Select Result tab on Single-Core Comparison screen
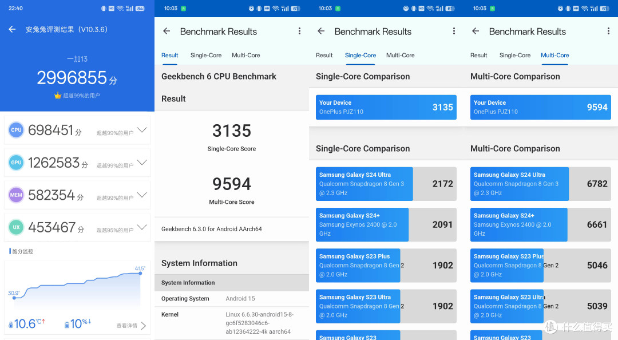Viewport: 618px width, 340px height. tap(324, 55)
